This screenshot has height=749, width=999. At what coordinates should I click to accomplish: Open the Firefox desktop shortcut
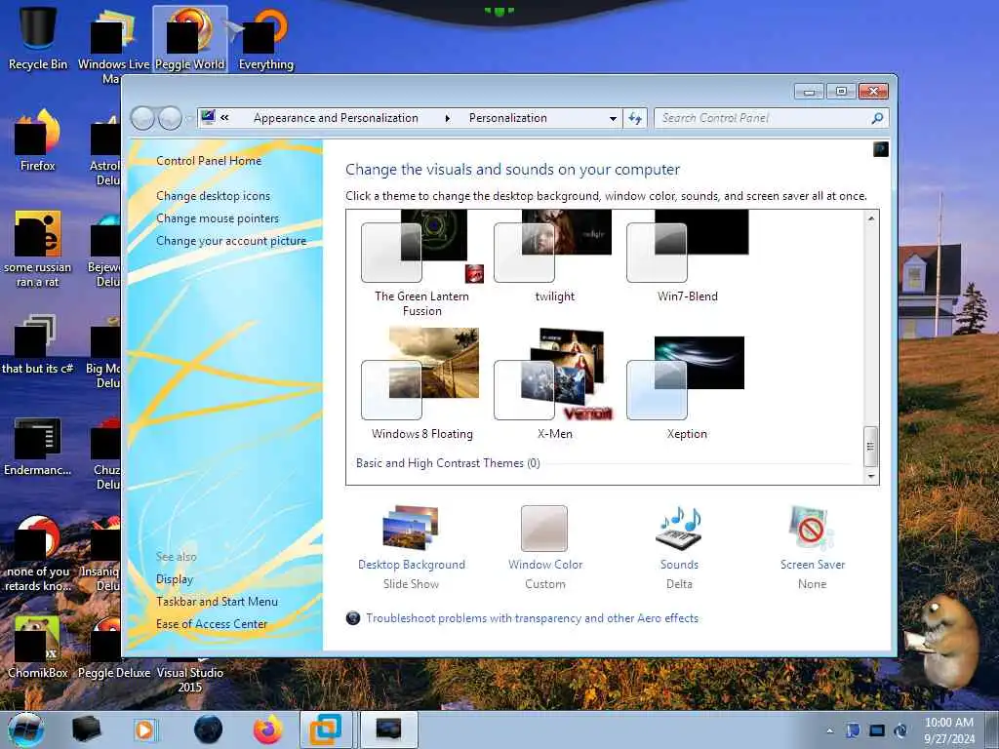[38, 140]
